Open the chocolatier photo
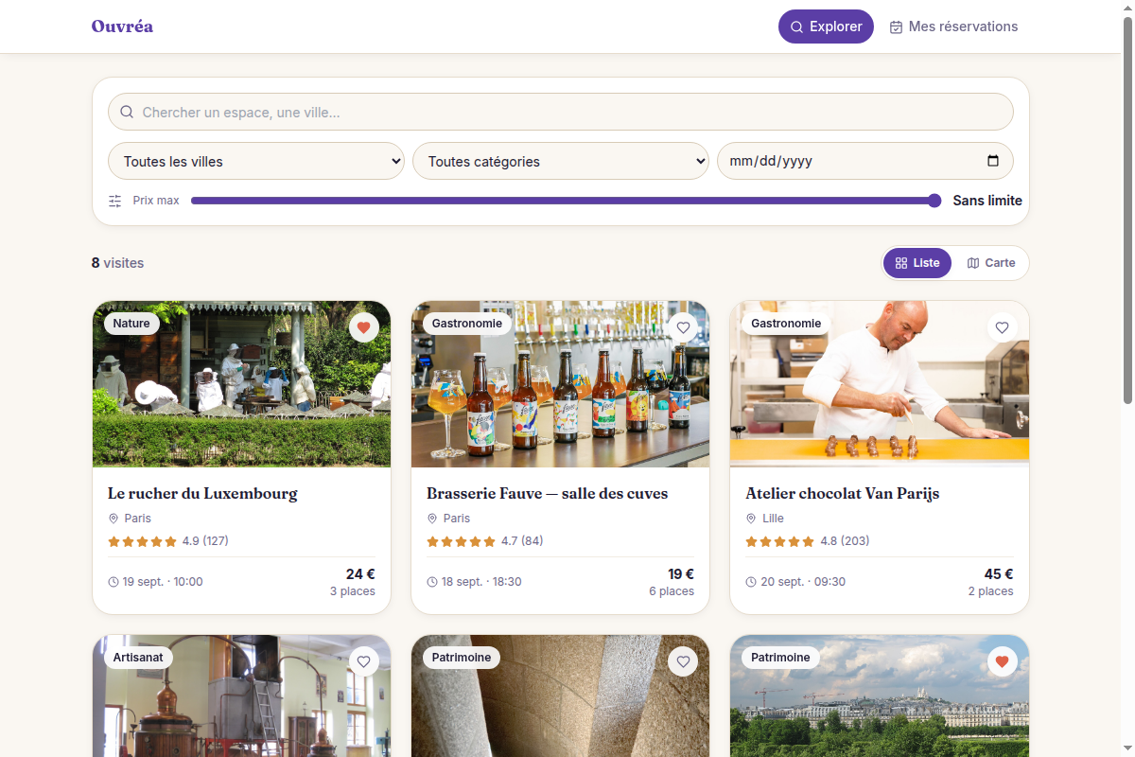Image resolution: width=1135 pixels, height=757 pixels. (x=880, y=384)
